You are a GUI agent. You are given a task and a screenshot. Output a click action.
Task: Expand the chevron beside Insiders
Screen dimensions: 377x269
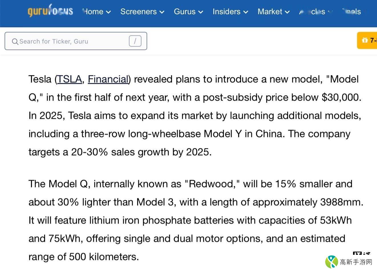coord(246,12)
